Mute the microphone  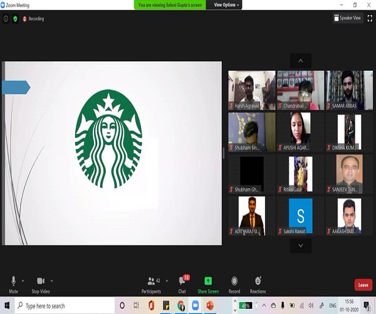13,284
